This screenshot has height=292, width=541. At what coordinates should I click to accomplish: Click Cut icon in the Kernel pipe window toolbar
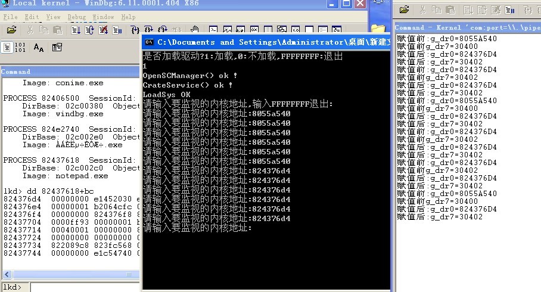tap(422, 10)
